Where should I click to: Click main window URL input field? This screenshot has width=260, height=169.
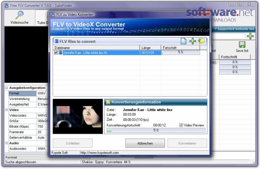click(228, 36)
